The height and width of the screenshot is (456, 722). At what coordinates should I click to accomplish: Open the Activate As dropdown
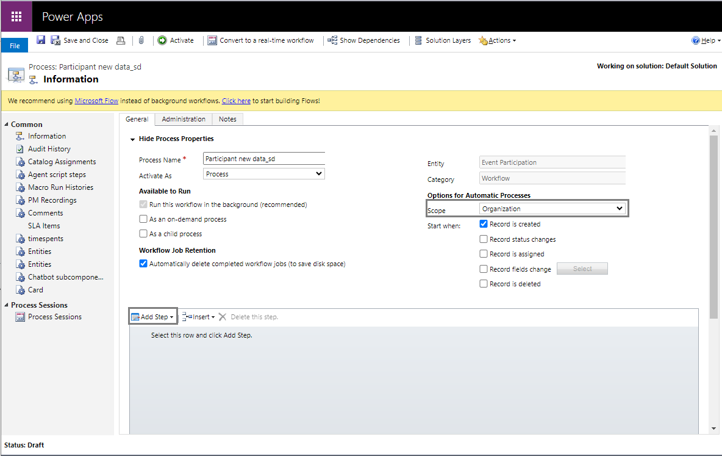point(264,174)
